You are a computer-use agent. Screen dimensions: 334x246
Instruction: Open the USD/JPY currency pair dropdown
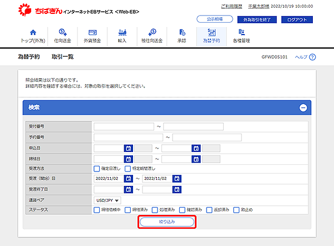[107, 200]
